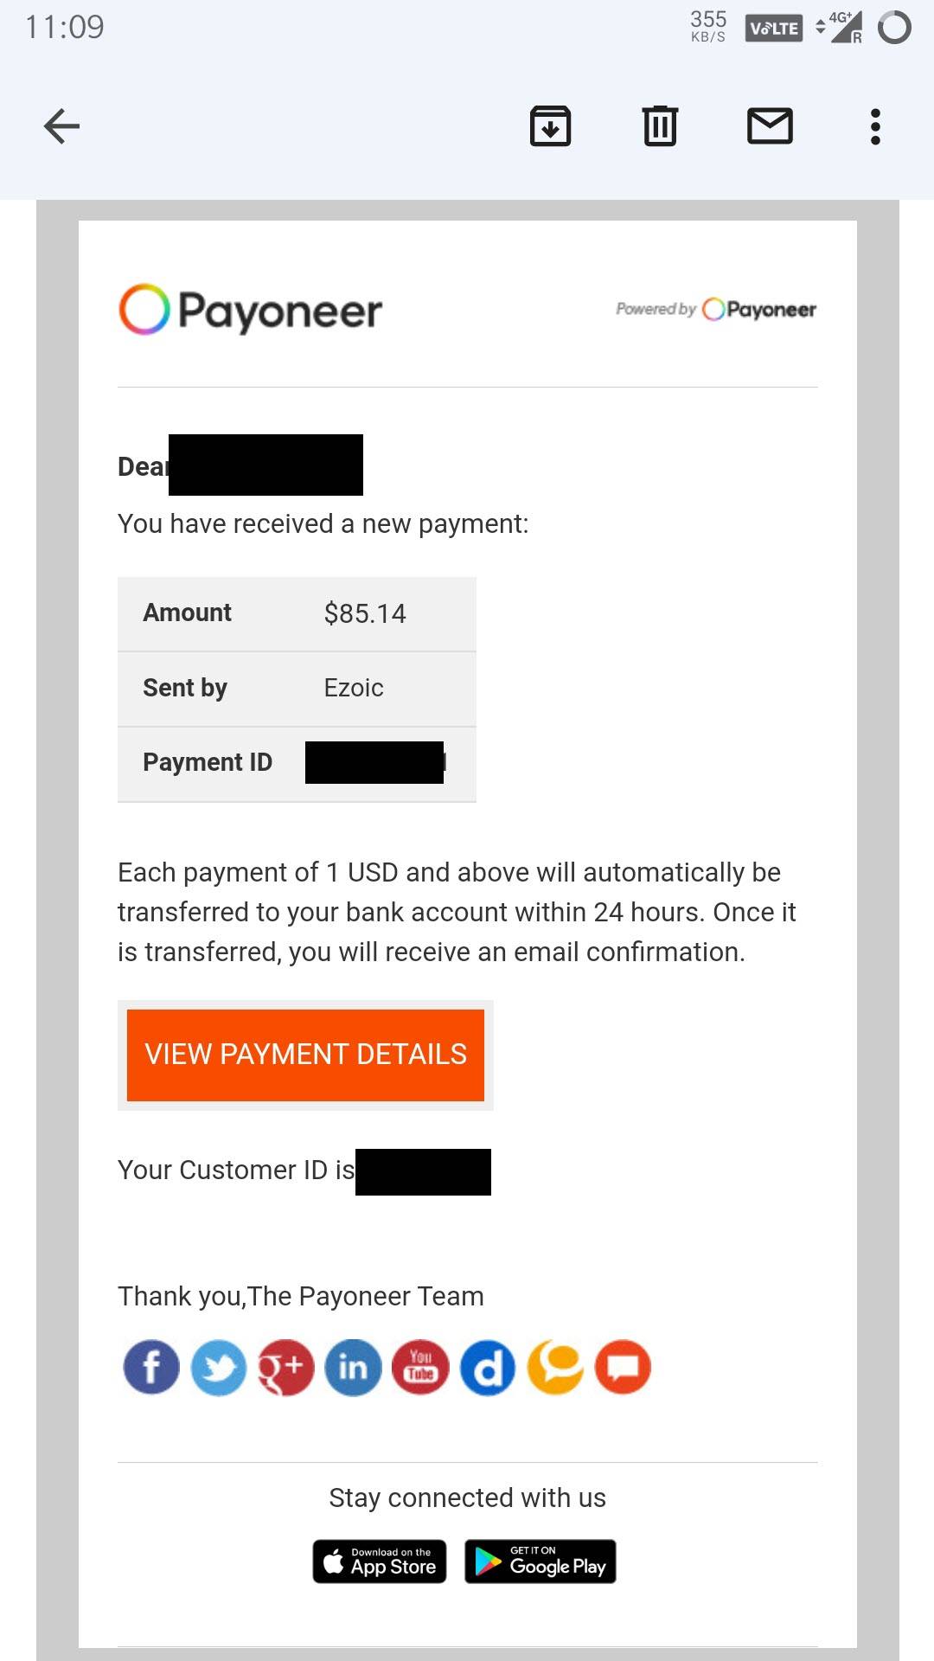The image size is (934, 1661).
Task: Tap Download on the App Store badge
Action: click(x=380, y=1562)
